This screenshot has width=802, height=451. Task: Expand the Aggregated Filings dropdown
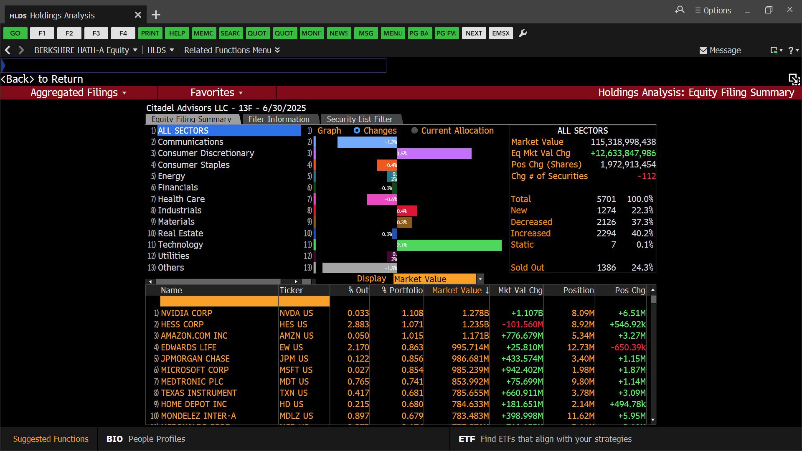(78, 93)
